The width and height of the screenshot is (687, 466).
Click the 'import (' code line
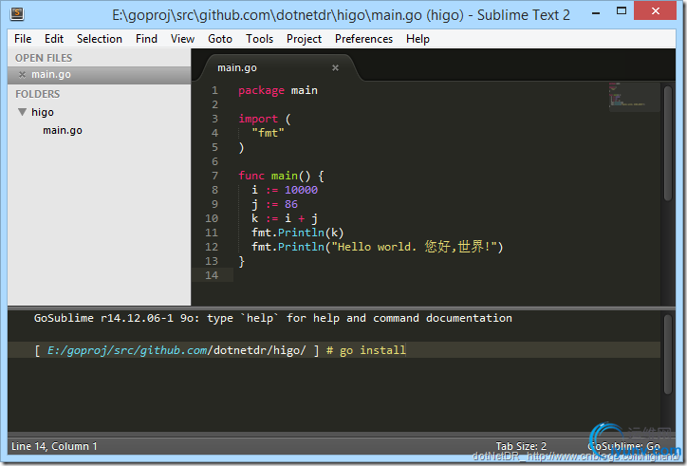point(264,119)
